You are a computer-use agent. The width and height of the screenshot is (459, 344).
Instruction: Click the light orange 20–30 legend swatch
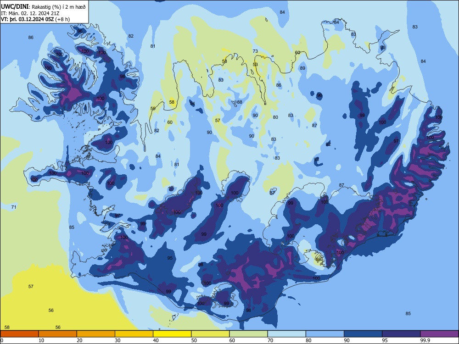[x=96, y=334]
